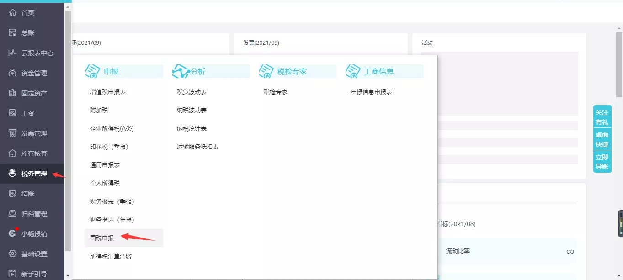Click 年报信息申报表 under 工商信息

coord(371,92)
